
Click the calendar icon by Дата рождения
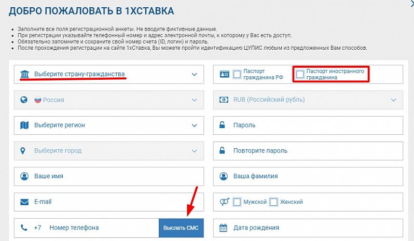pyautogui.click(x=223, y=228)
